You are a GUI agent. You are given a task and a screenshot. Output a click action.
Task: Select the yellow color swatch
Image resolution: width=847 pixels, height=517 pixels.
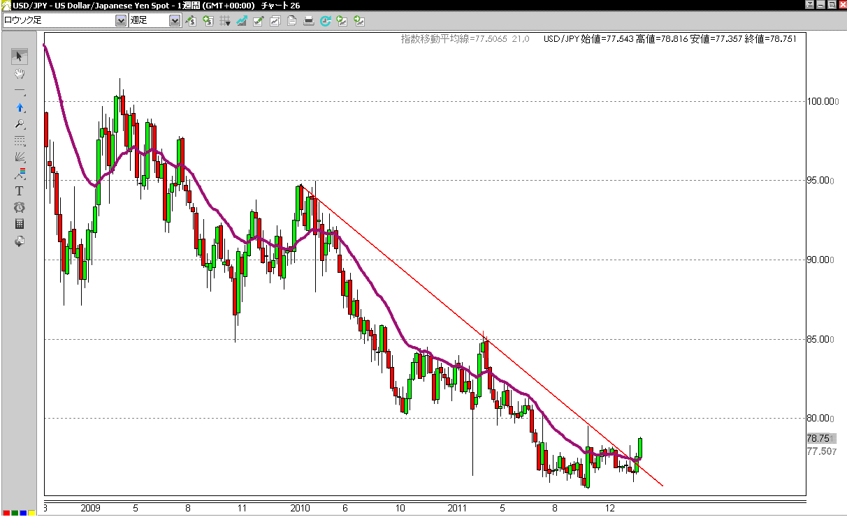31,514
